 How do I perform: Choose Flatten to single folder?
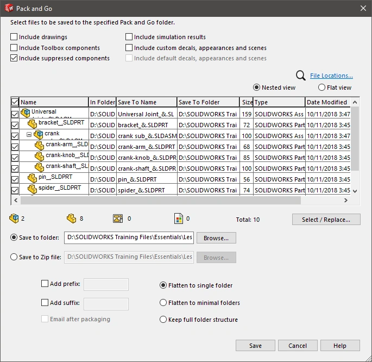click(x=163, y=285)
